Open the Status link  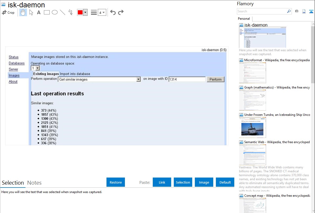pos(14,57)
